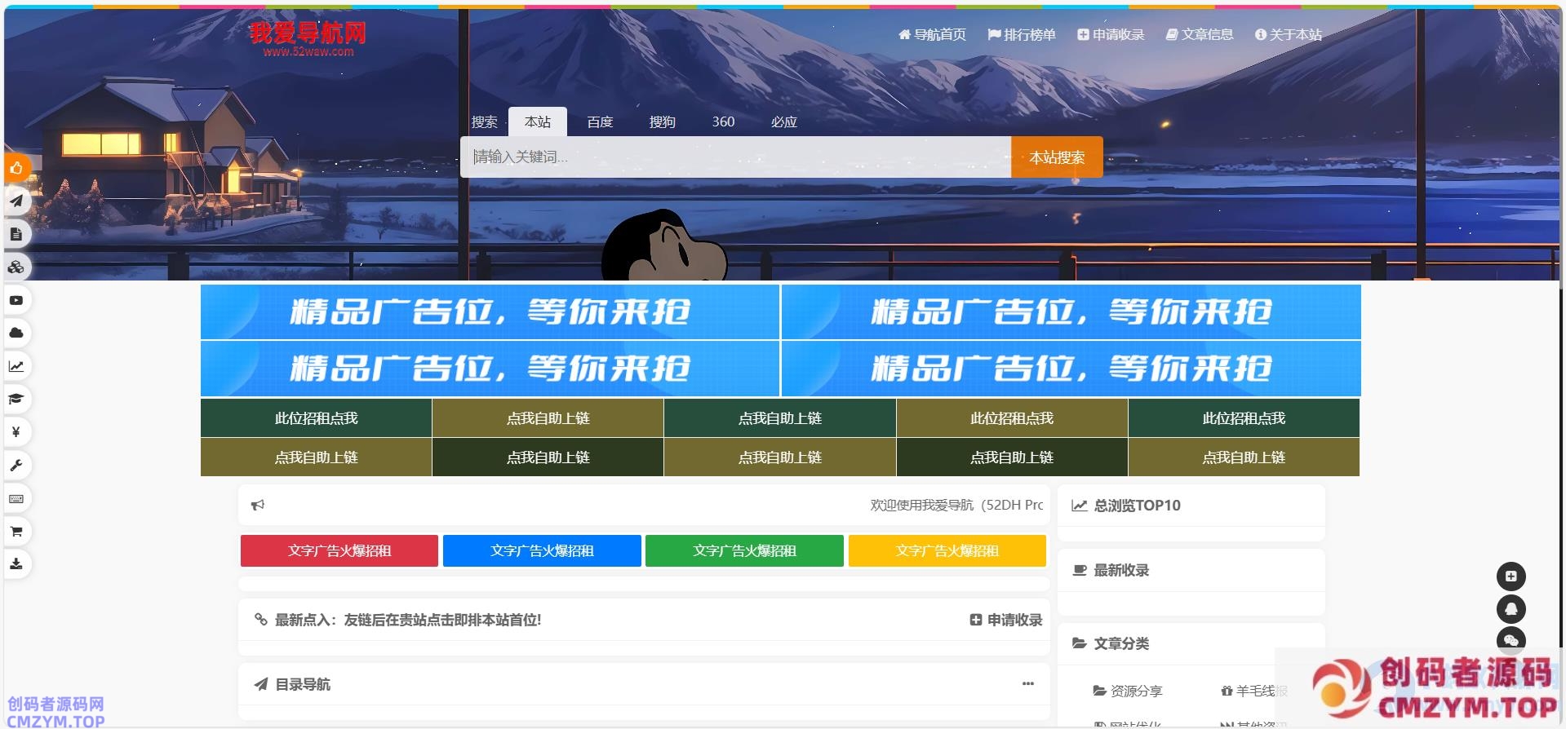Click the paper plane sidebar icon
This screenshot has width=1566, height=729.
pyautogui.click(x=16, y=201)
